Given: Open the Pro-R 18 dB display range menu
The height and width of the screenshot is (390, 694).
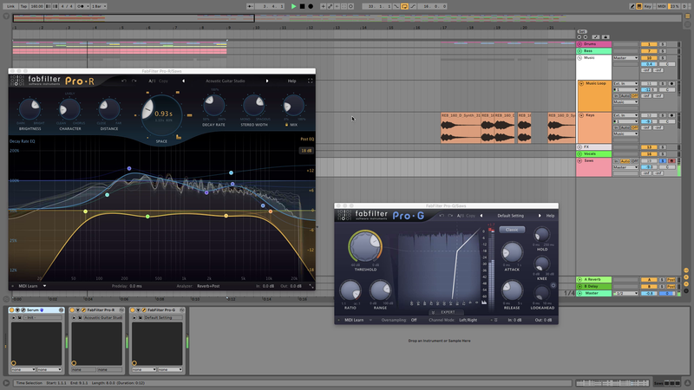Looking at the screenshot, I should pos(306,151).
